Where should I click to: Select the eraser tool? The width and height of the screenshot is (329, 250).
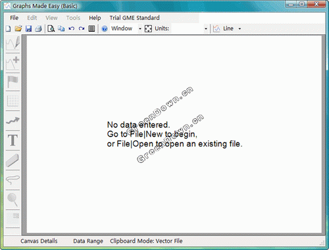point(13,160)
